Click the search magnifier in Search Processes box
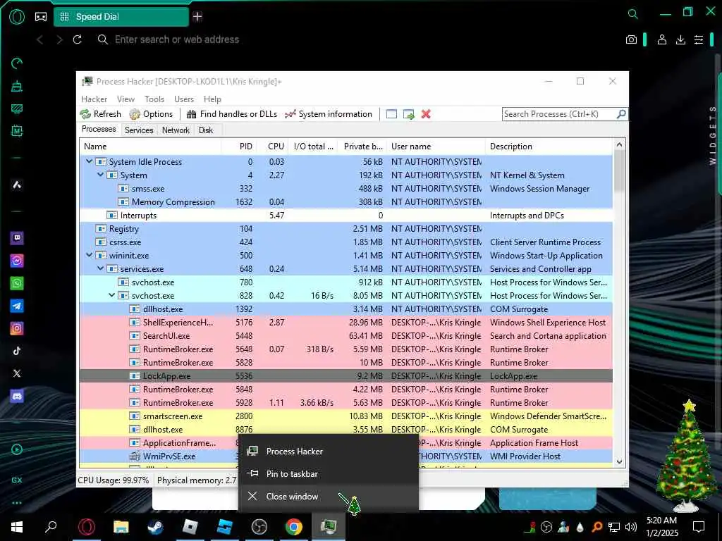 click(621, 113)
